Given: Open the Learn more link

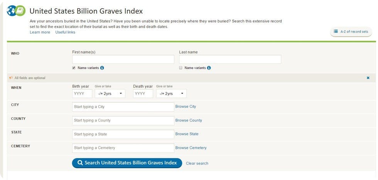Looking at the screenshot, I should tap(40, 32).
